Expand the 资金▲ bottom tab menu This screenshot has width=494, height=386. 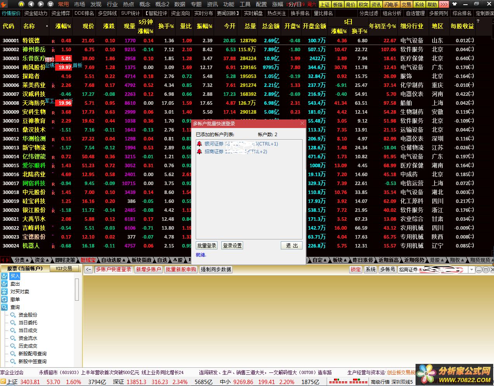click(42, 260)
